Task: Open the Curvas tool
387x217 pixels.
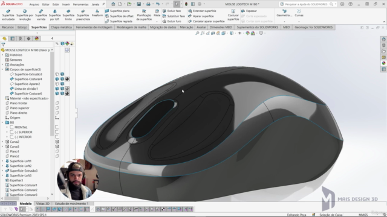Action: (299, 13)
